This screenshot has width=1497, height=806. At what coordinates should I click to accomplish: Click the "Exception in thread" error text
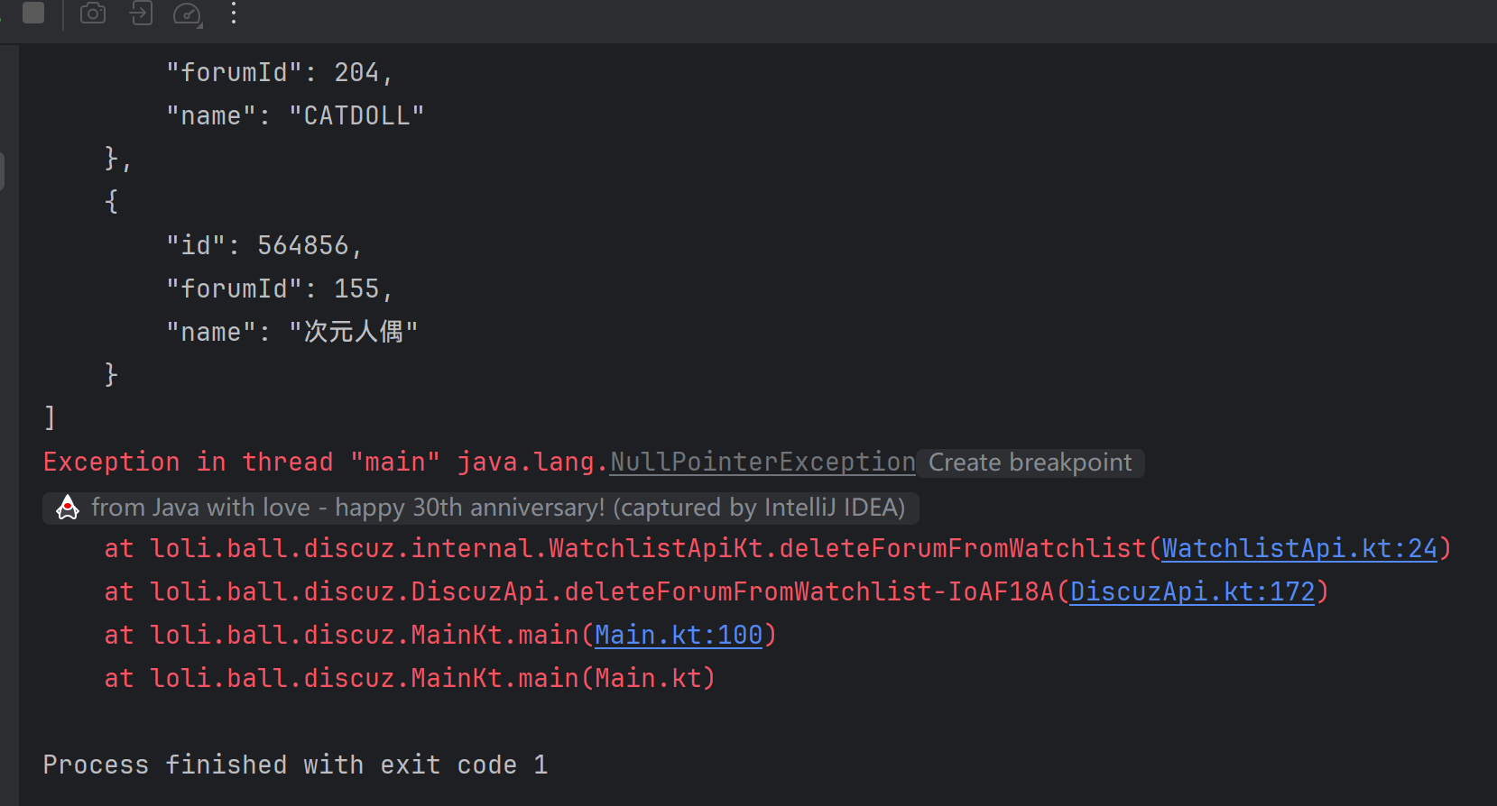tap(188, 462)
